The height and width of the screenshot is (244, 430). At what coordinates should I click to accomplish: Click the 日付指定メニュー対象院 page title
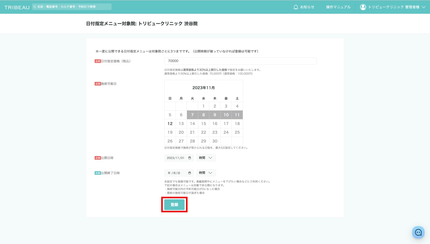(142, 24)
